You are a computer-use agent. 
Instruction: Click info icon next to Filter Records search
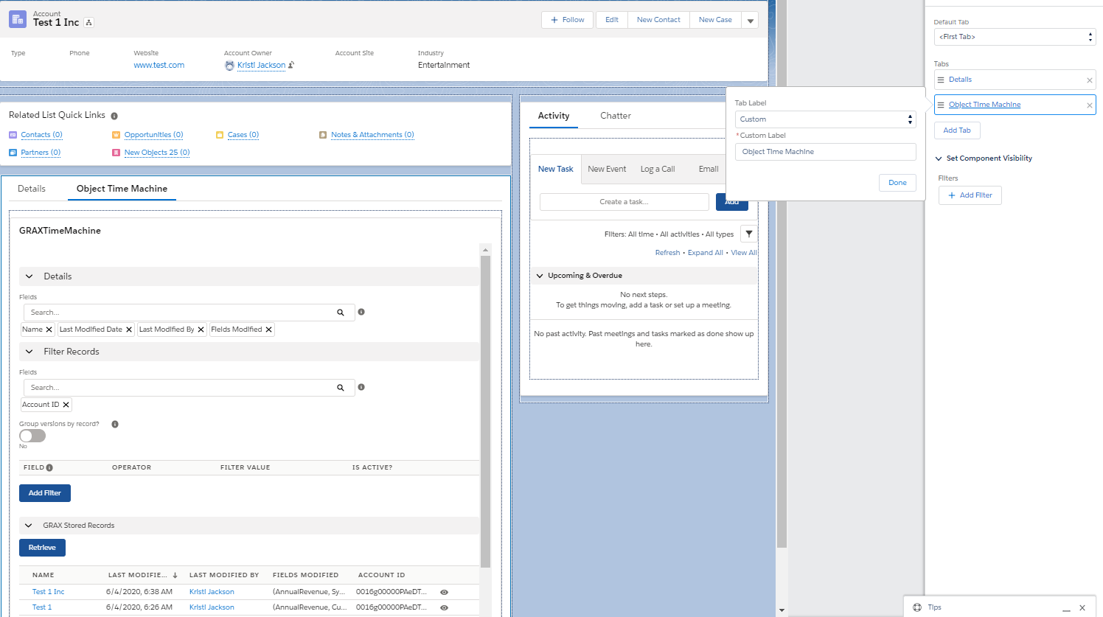coord(361,387)
